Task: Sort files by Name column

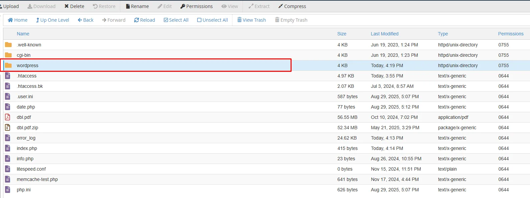Action: pyautogui.click(x=23, y=34)
